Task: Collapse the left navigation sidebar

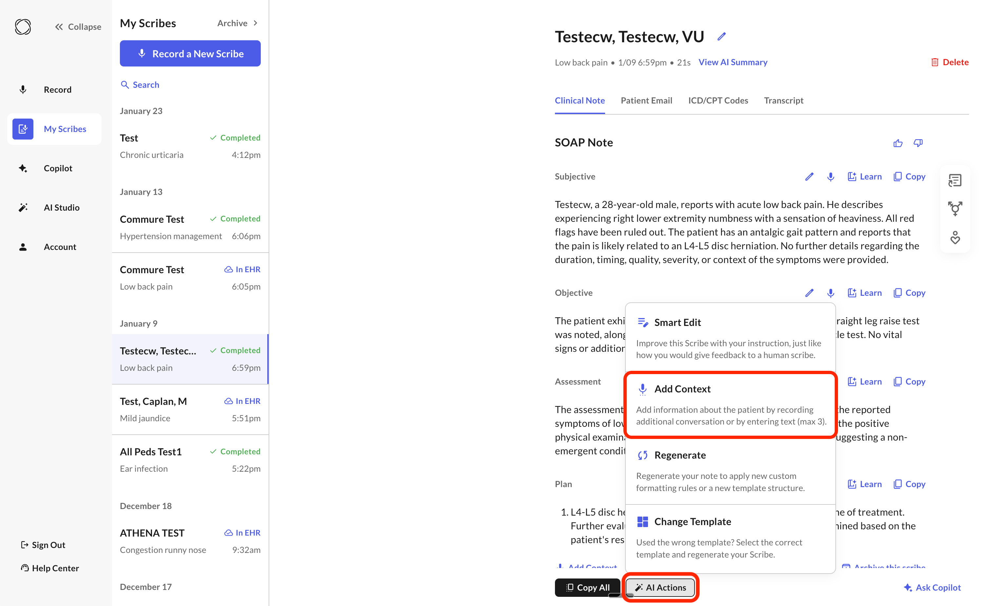Action: [78, 27]
